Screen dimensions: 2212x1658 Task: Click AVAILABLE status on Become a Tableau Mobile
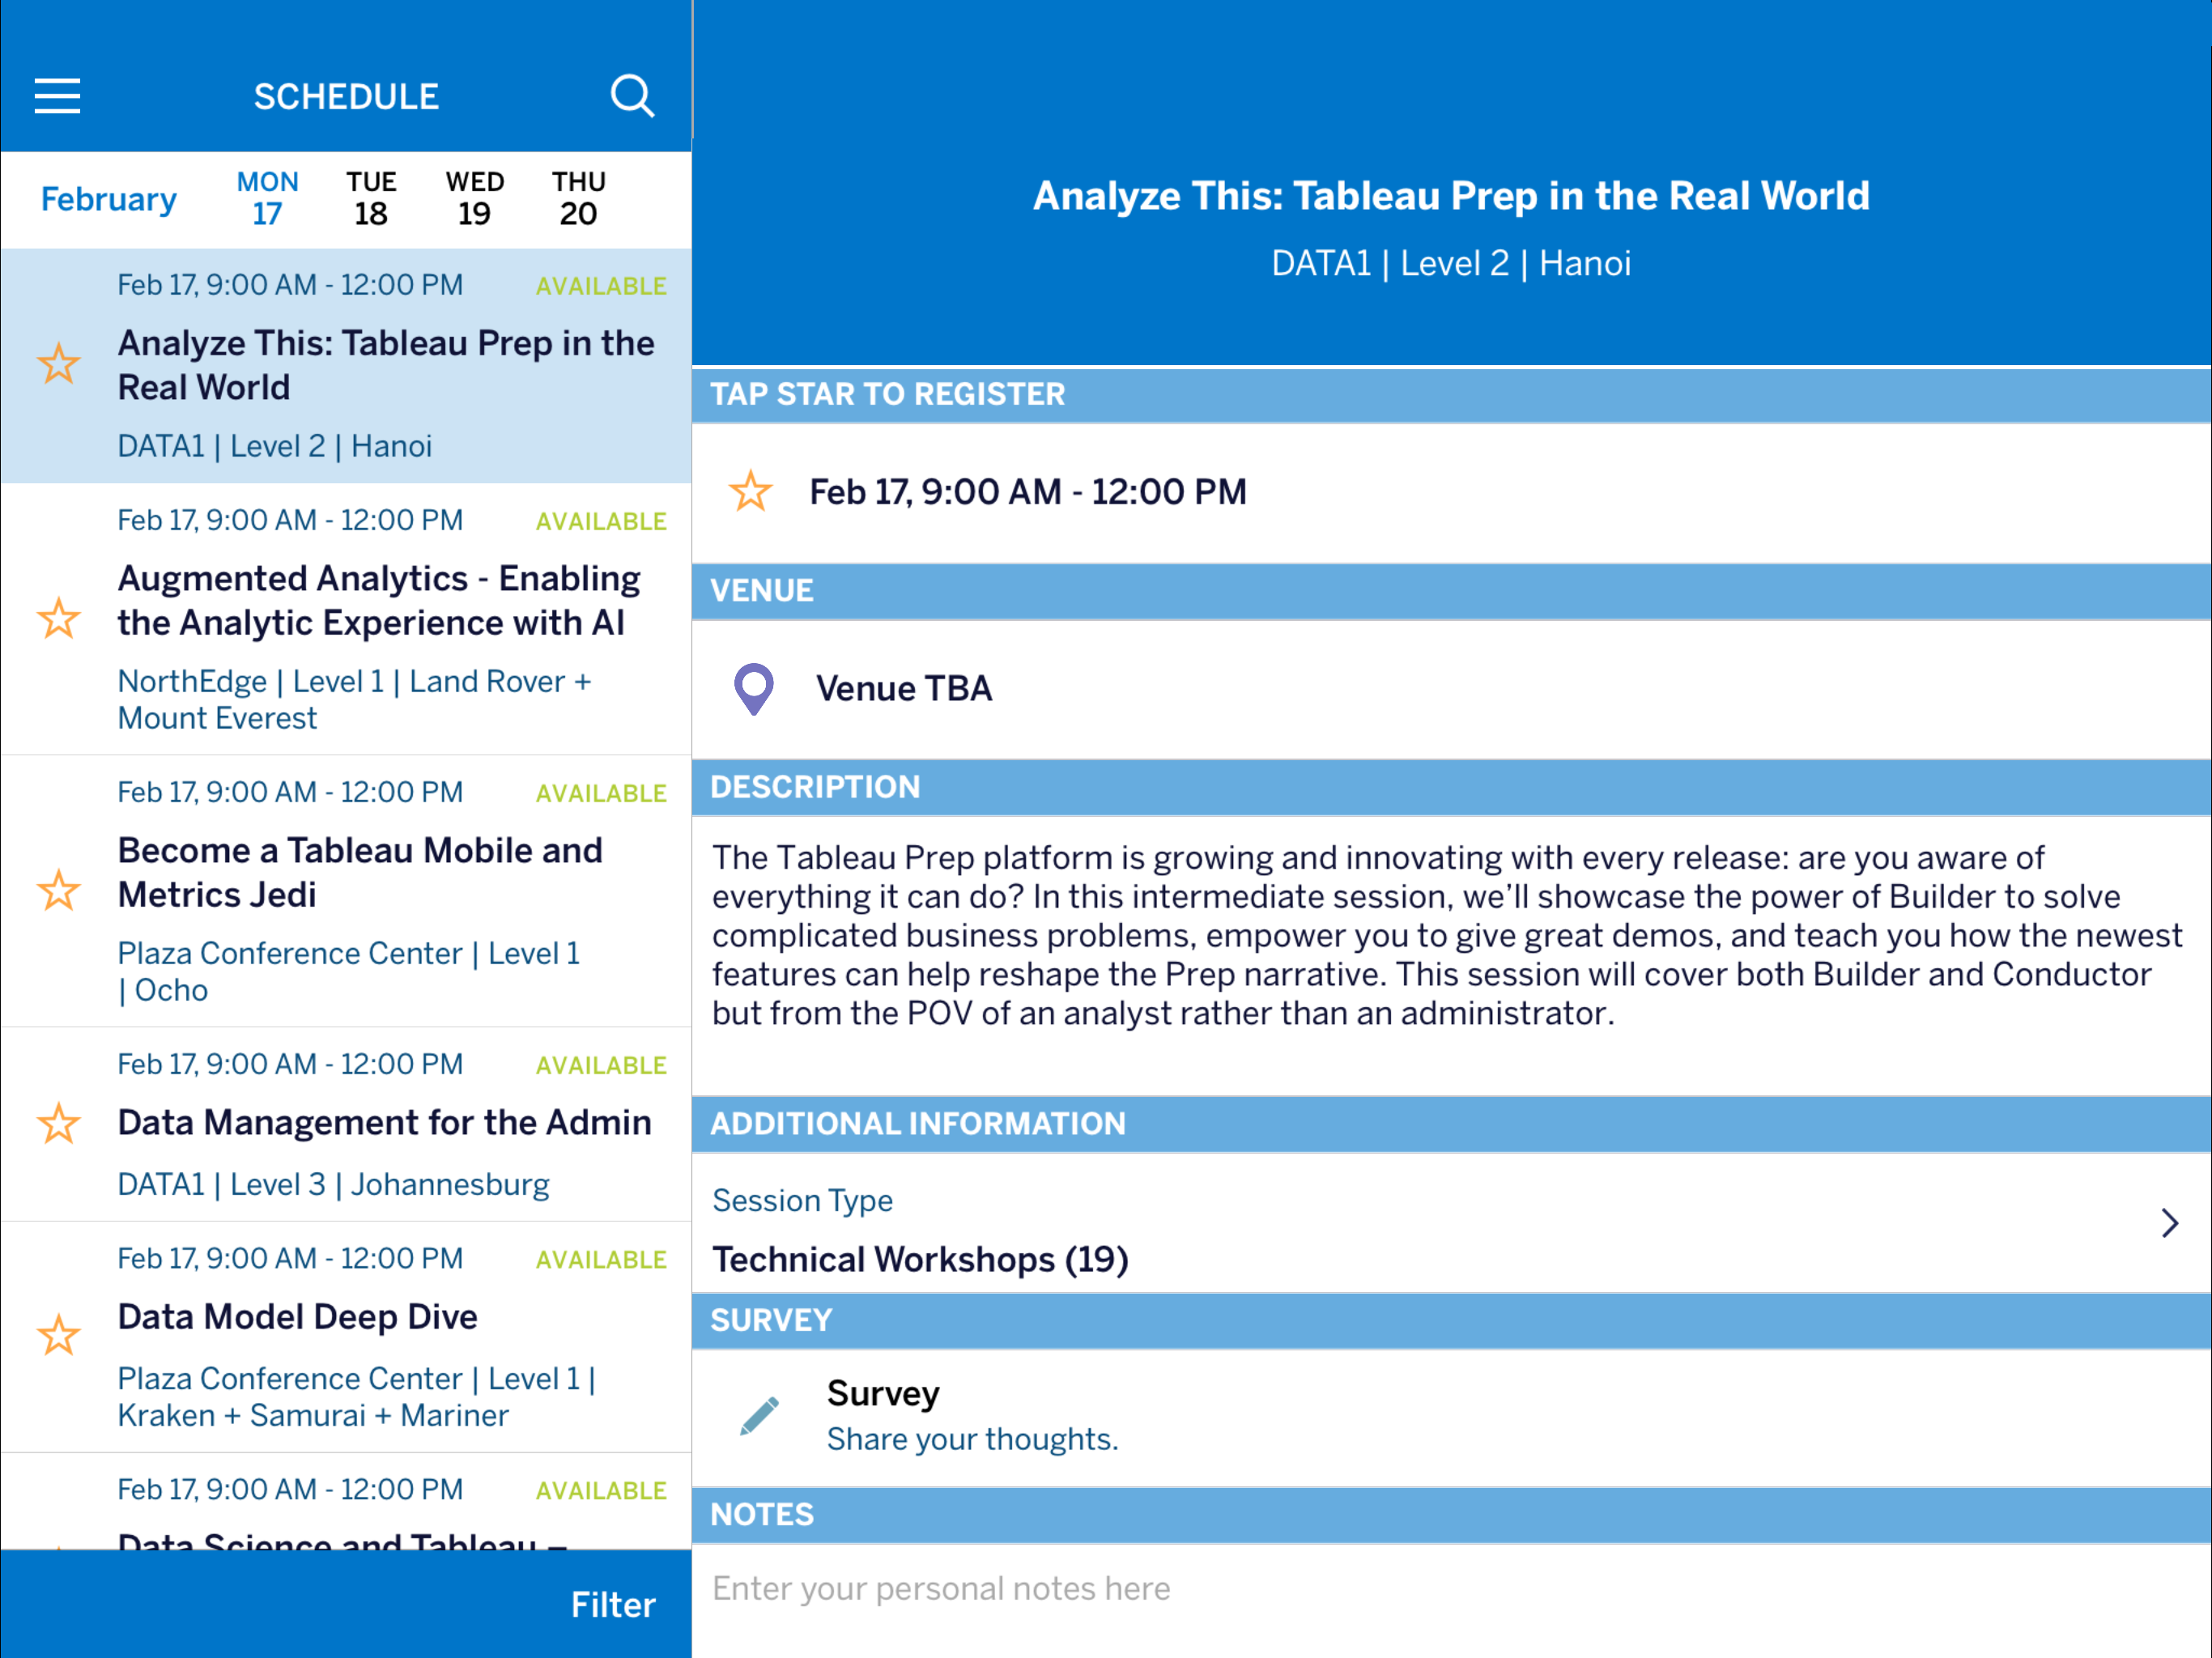pos(601,793)
